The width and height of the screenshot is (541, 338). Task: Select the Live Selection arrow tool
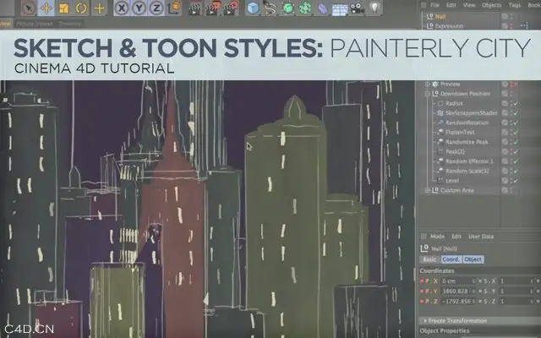pyautogui.click(x=29, y=8)
